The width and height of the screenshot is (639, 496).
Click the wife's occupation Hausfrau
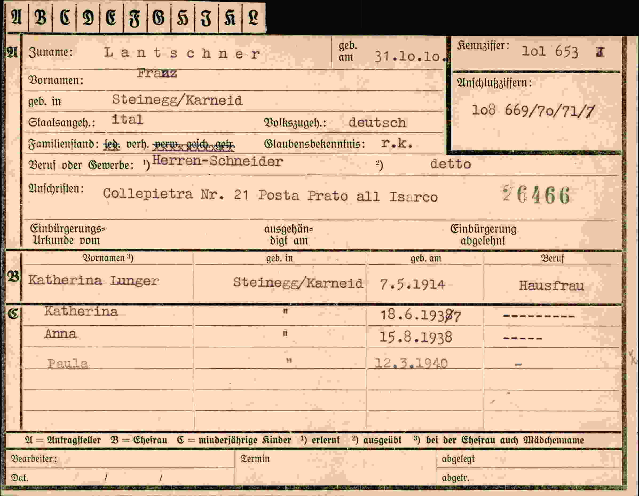tap(551, 285)
